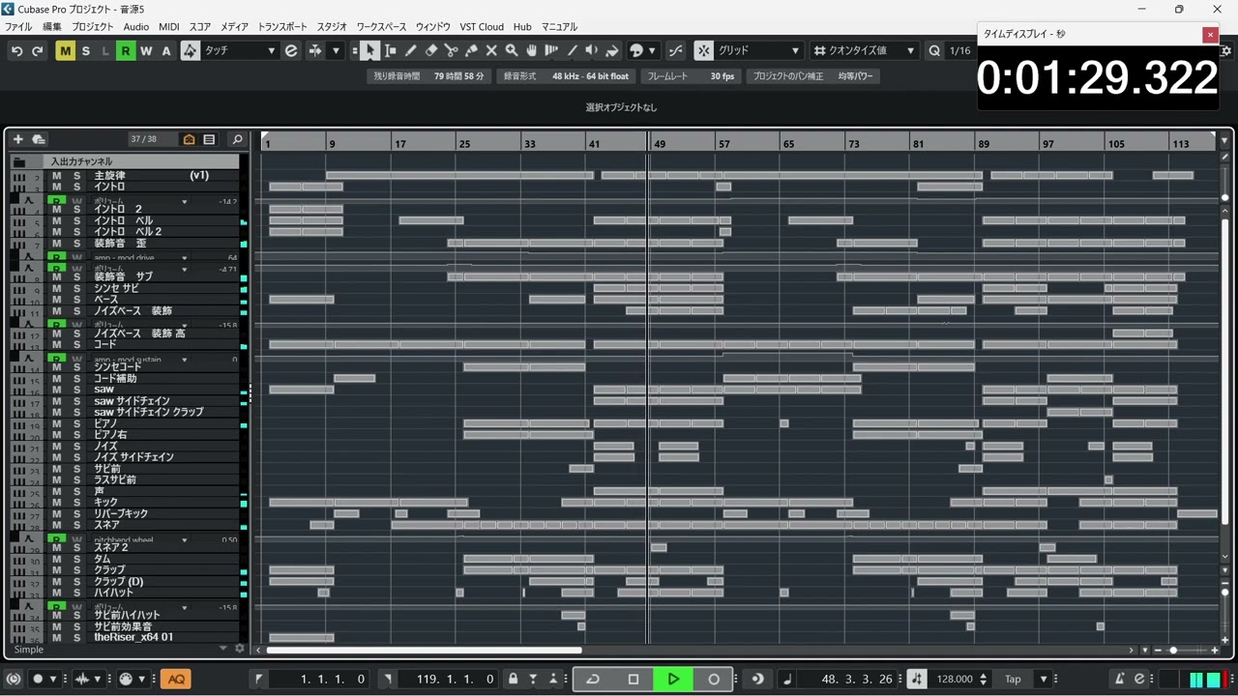Solo the ベース track
Screen dimensions: 1238x696
(77, 300)
